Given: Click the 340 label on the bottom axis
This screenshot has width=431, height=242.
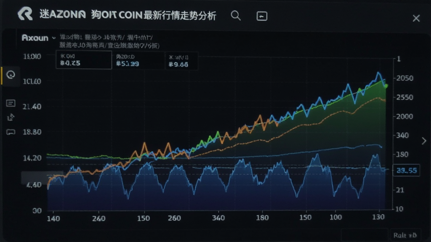Looking at the screenshot, I should point(218,218).
